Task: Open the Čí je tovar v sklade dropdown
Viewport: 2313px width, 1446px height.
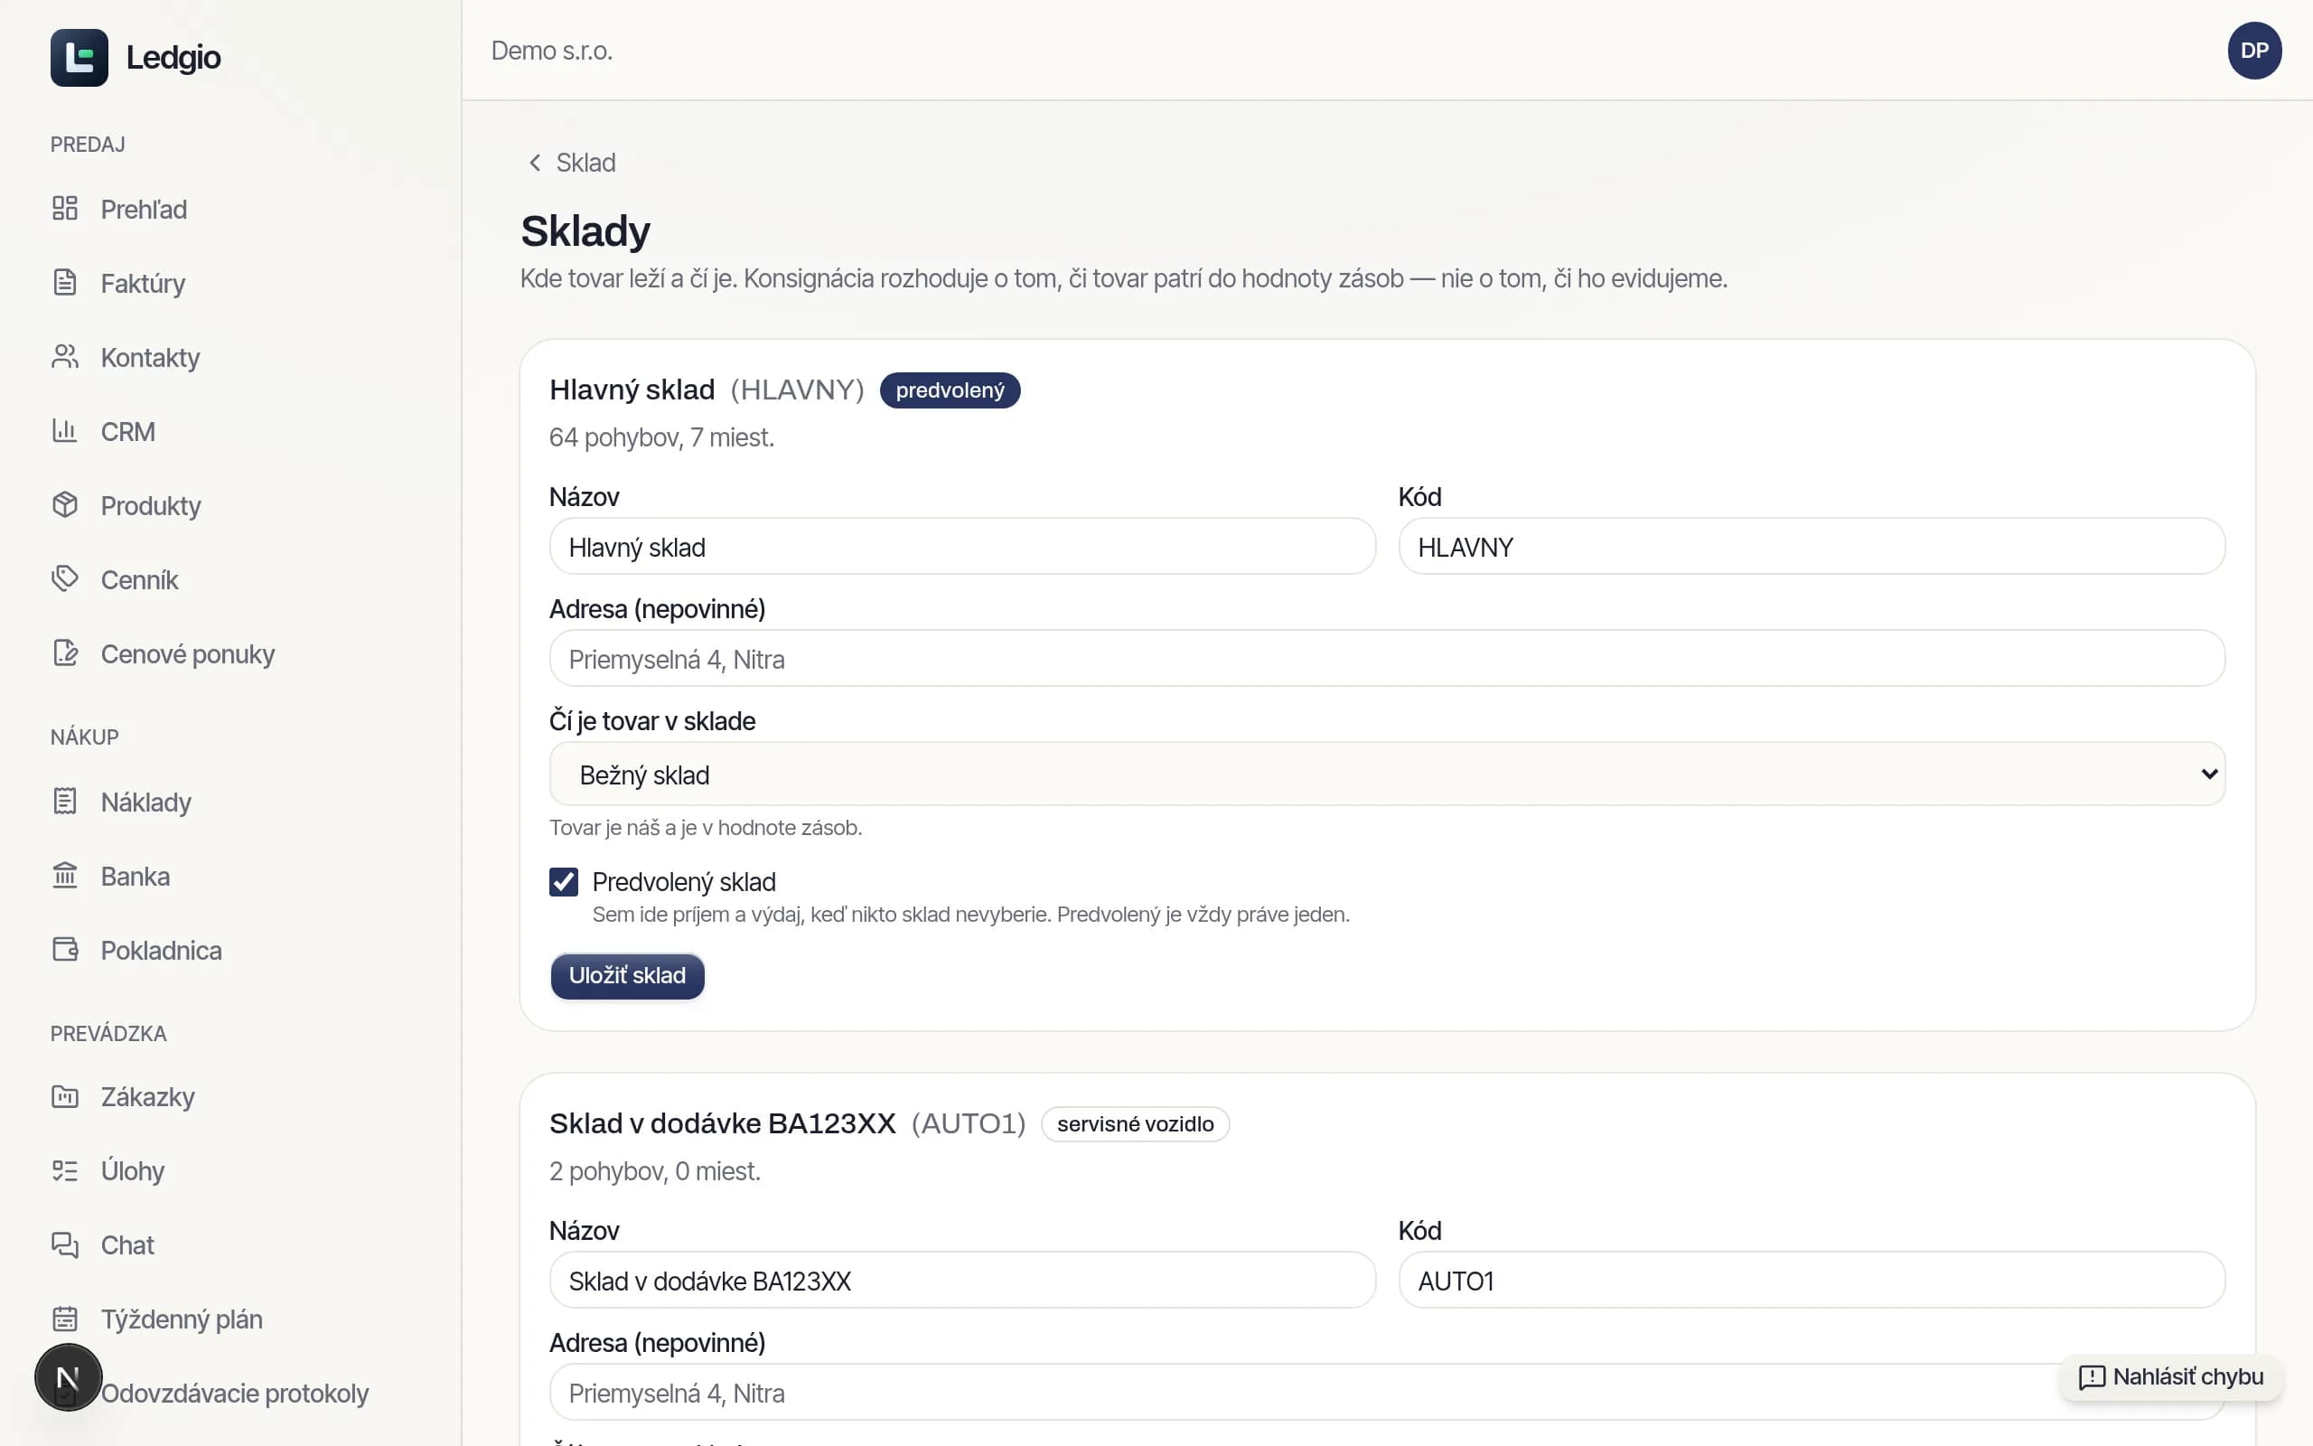Action: [x=1387, y=774]
